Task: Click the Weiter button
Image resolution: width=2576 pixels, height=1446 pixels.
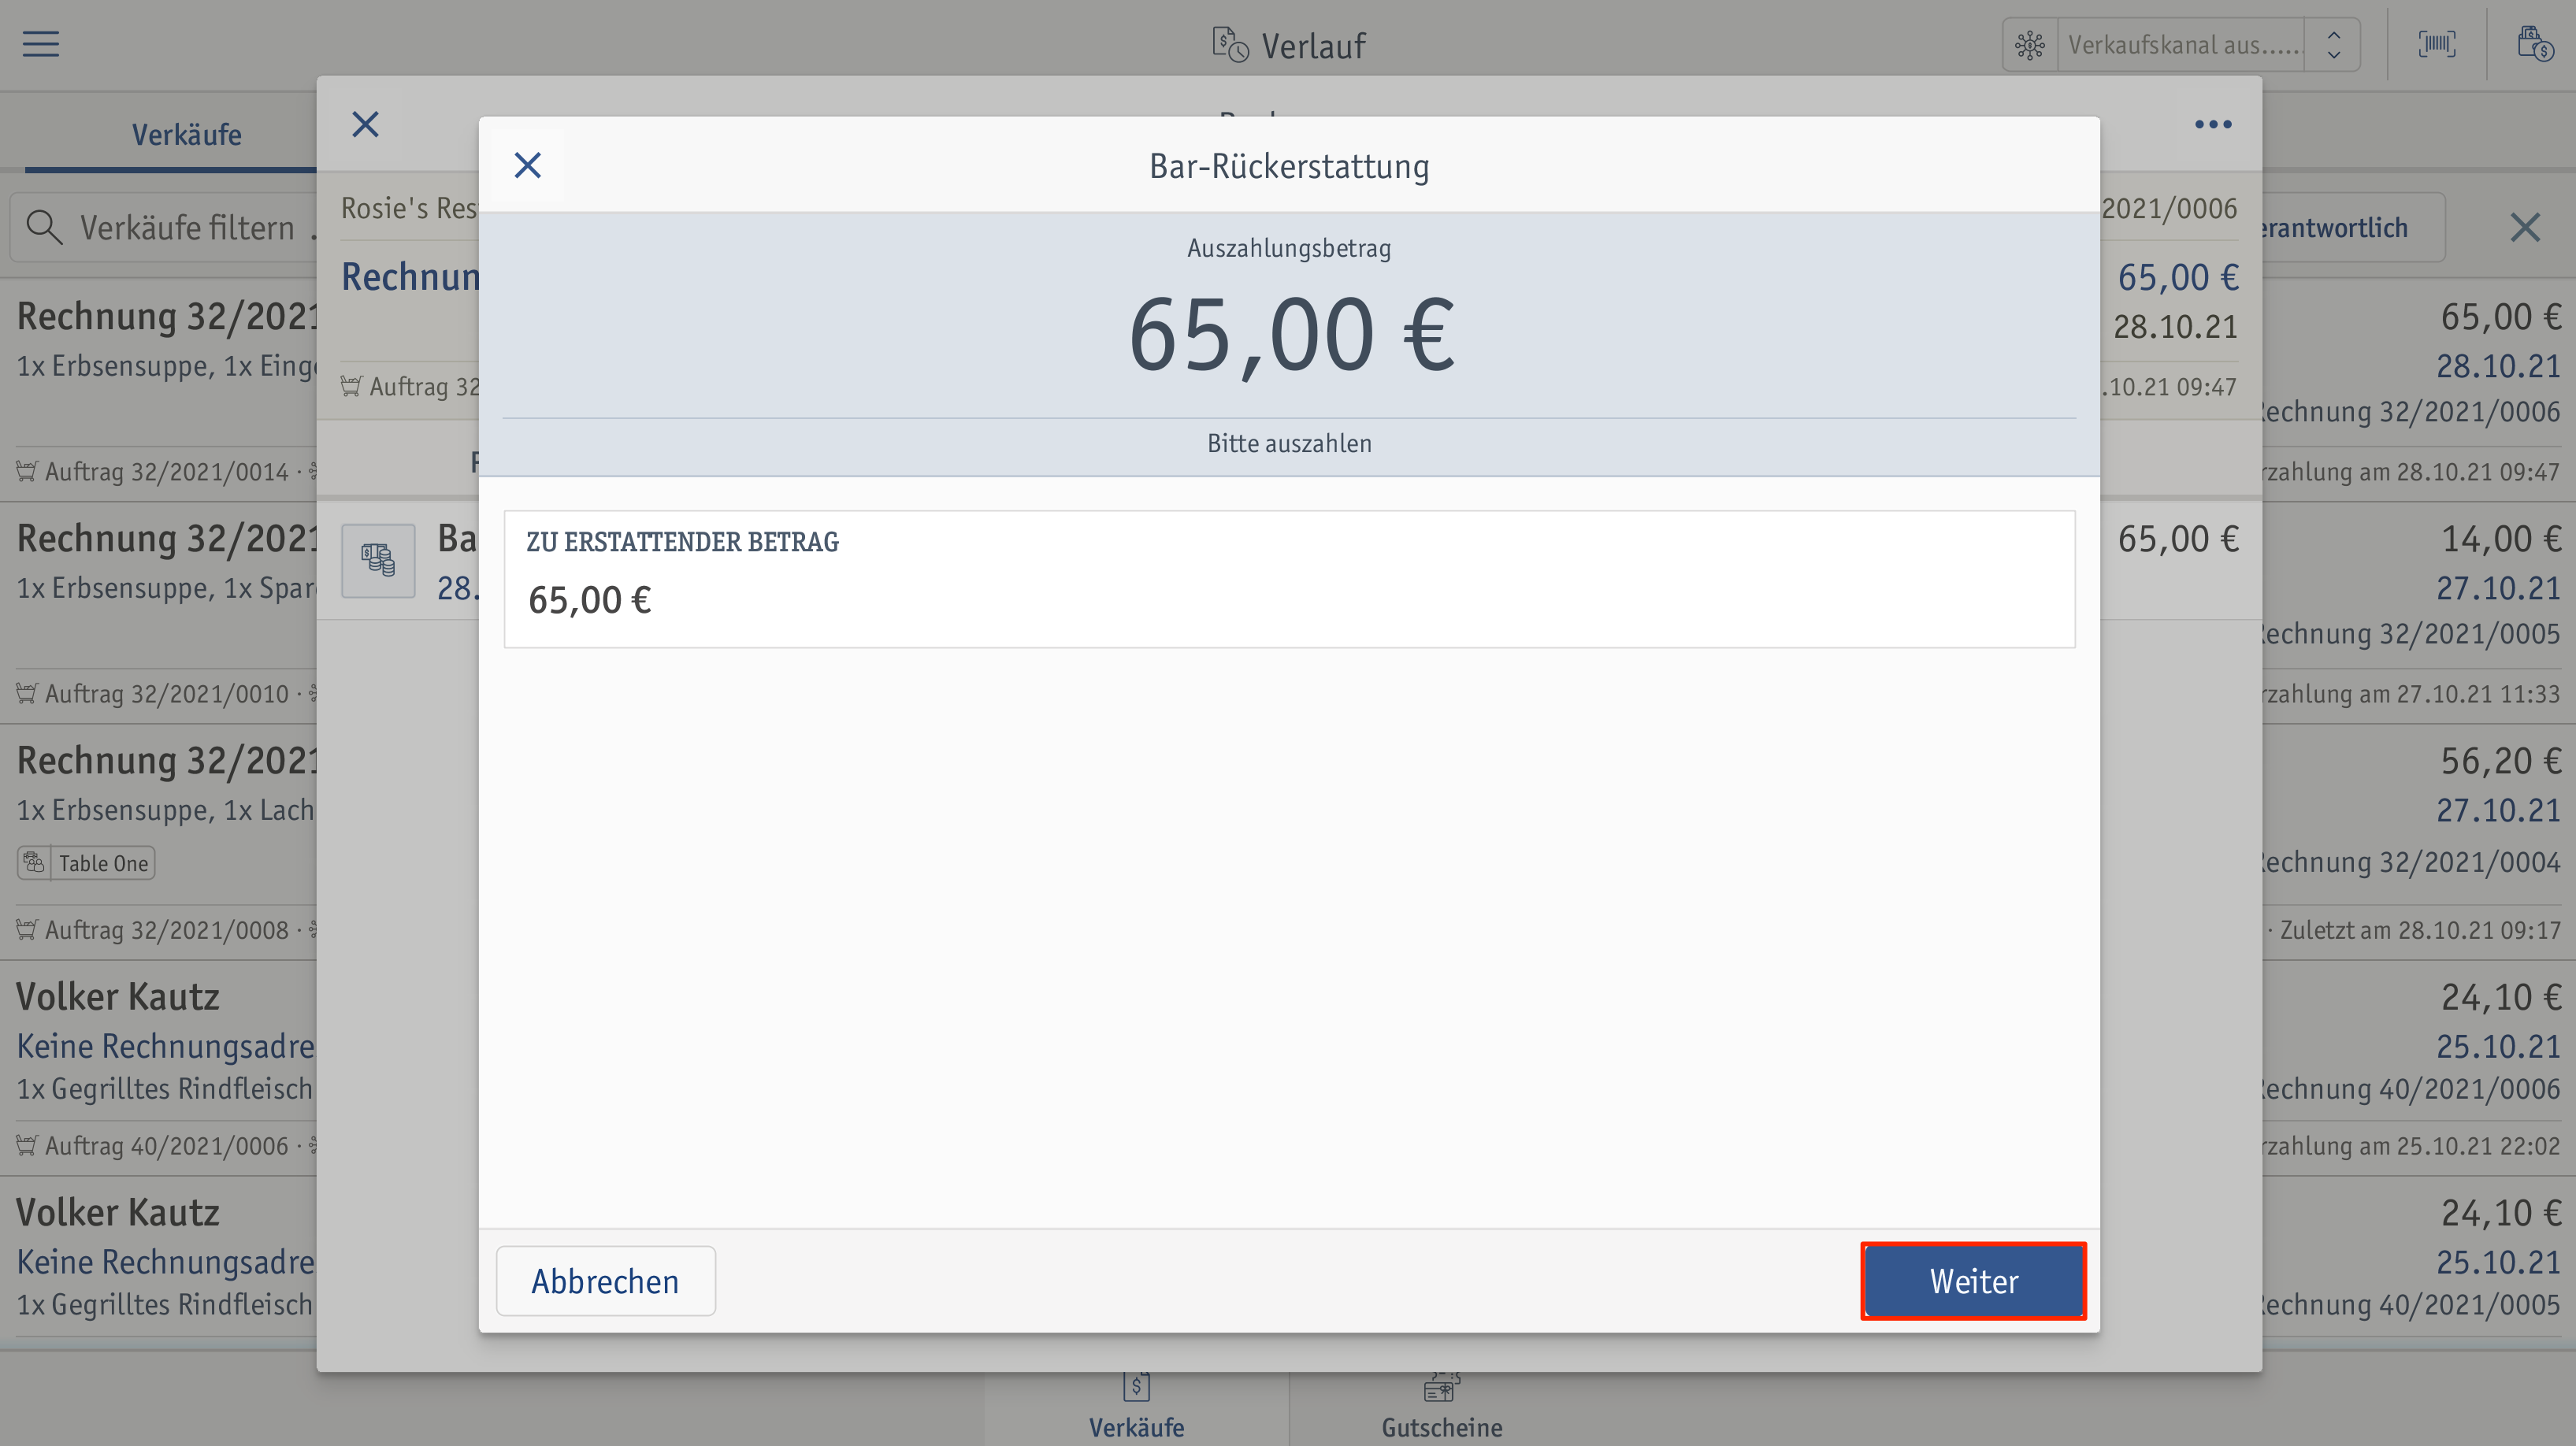Action: [1973, 1281]
